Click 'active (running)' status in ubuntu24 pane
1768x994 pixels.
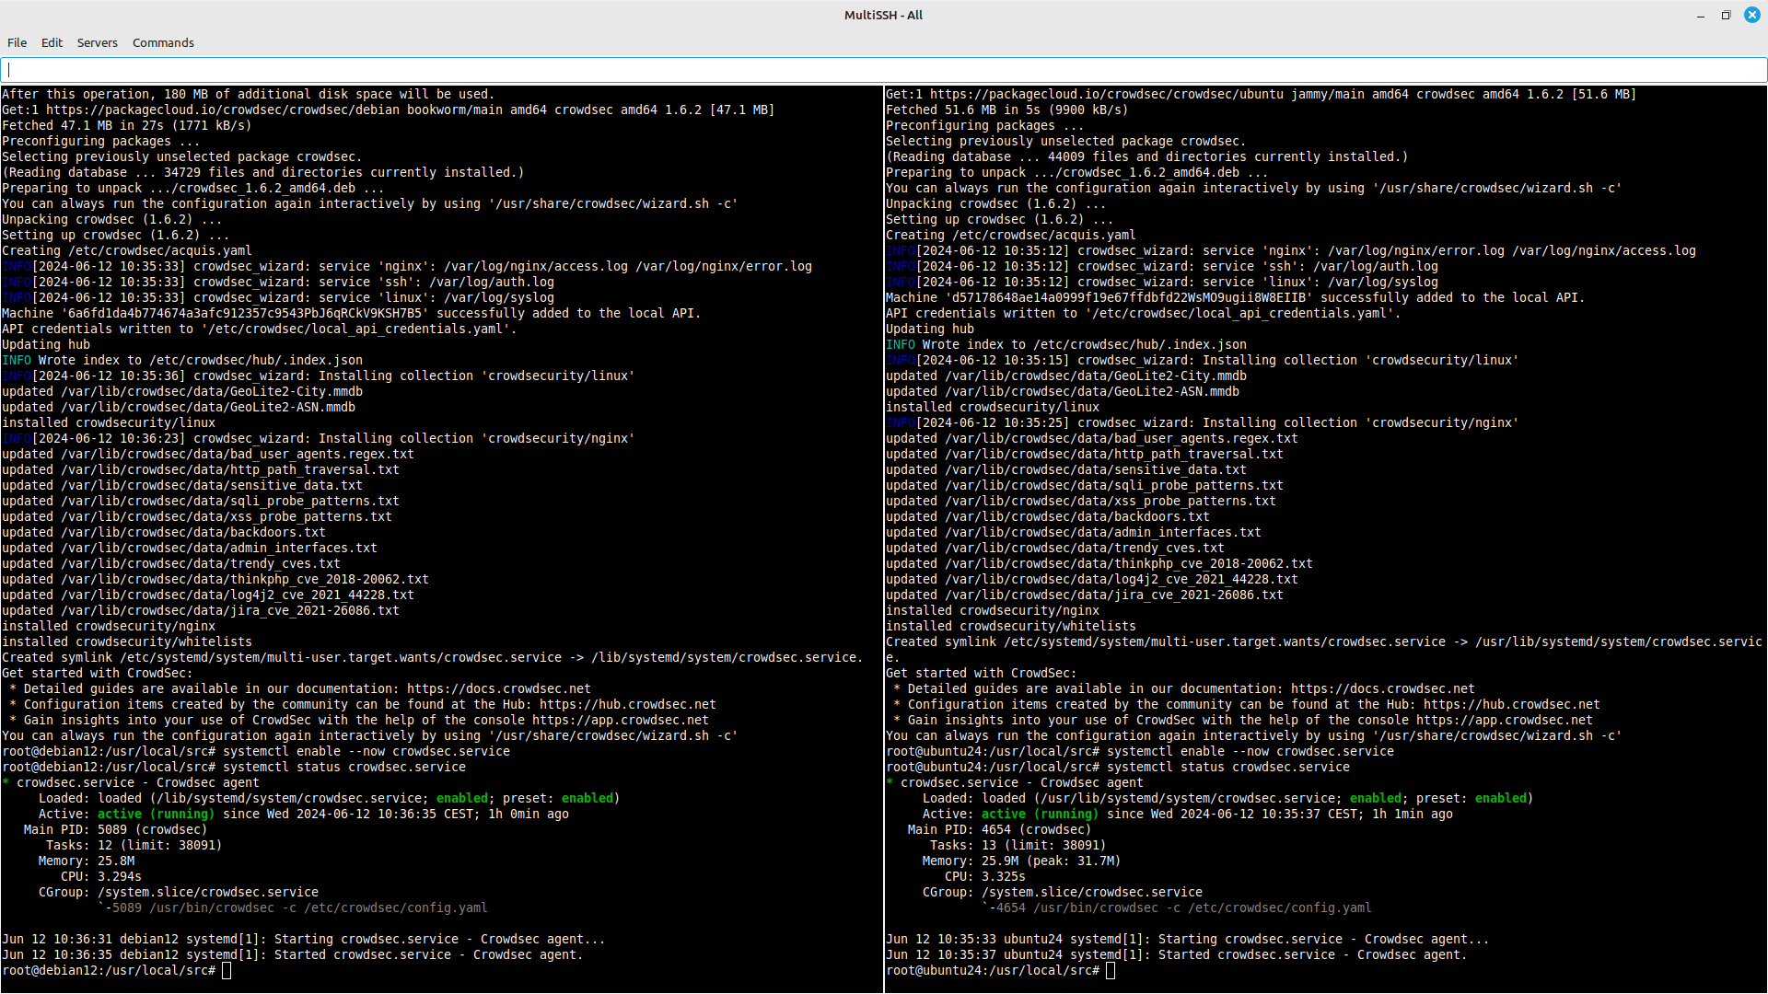(1041, 814)
